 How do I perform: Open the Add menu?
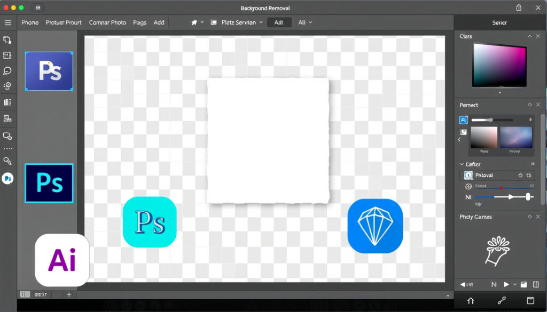point(159,22)
